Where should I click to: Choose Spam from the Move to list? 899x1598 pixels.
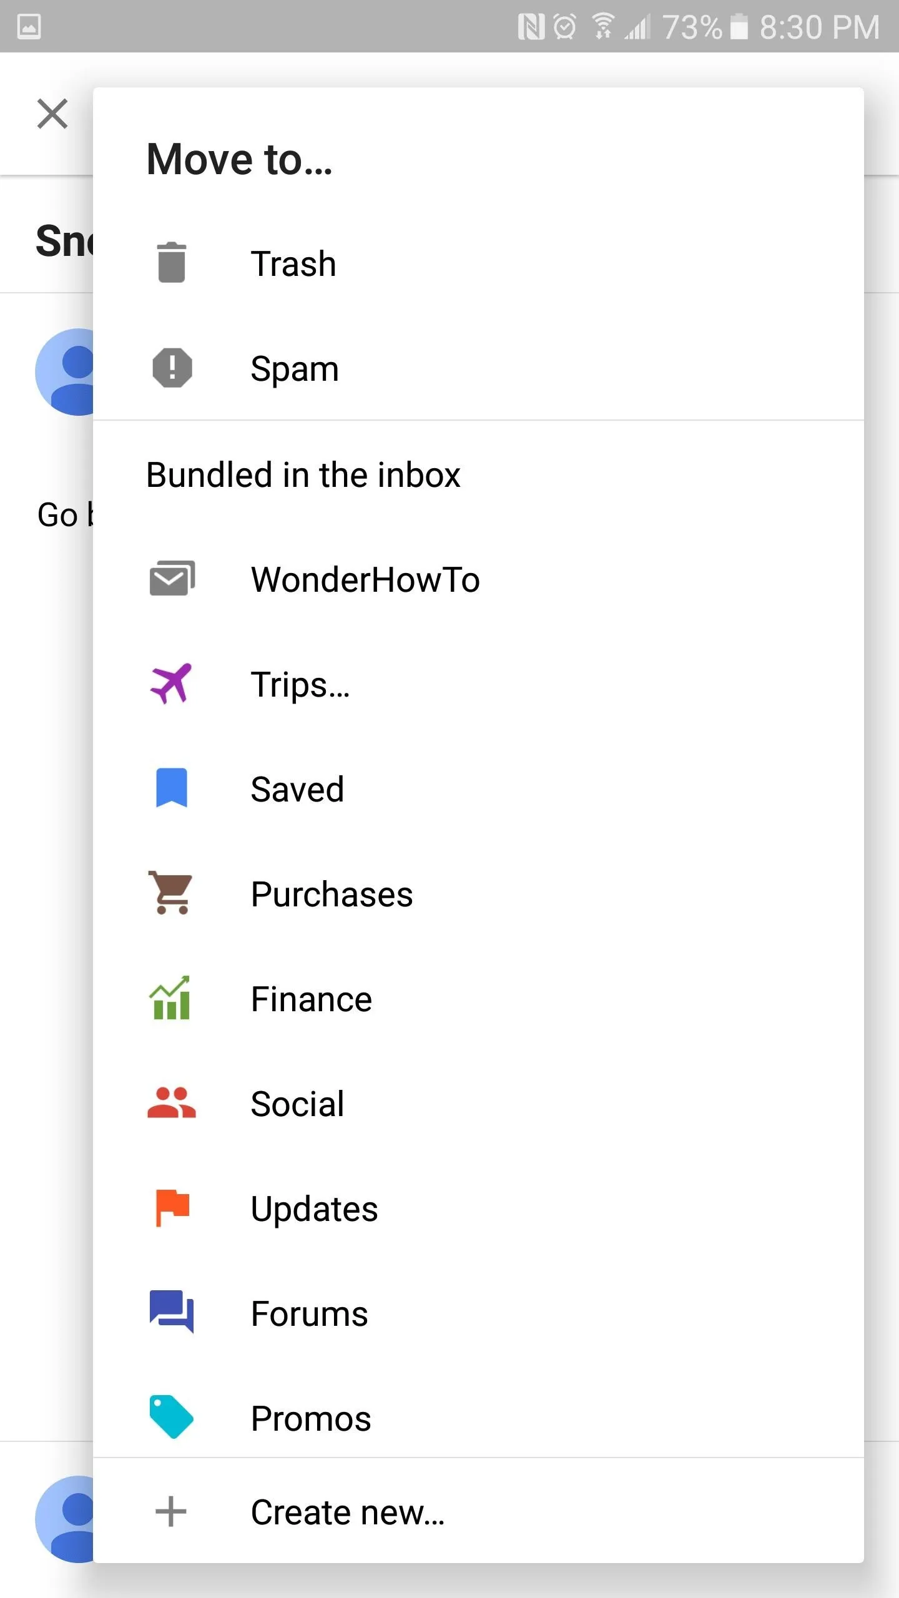[x=478, y=368]
